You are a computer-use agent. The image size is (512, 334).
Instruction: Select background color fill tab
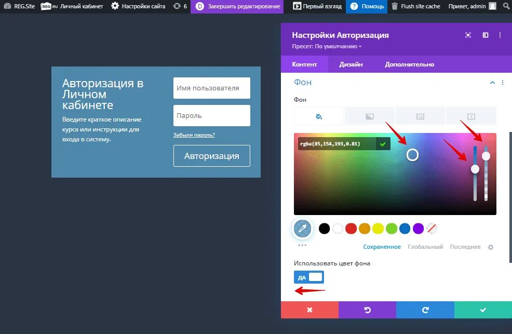tap(319, 116)
